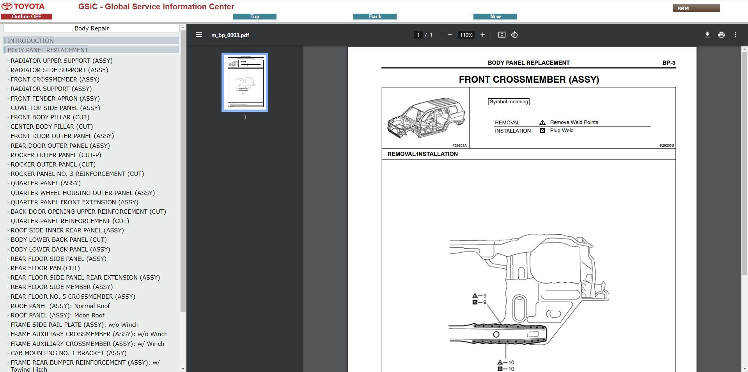The image size is (748, 372).
Task: Open FRAME REAR BUMPER REINFORCEMENT (ASSY)
Action: click(x=85, y=366)
